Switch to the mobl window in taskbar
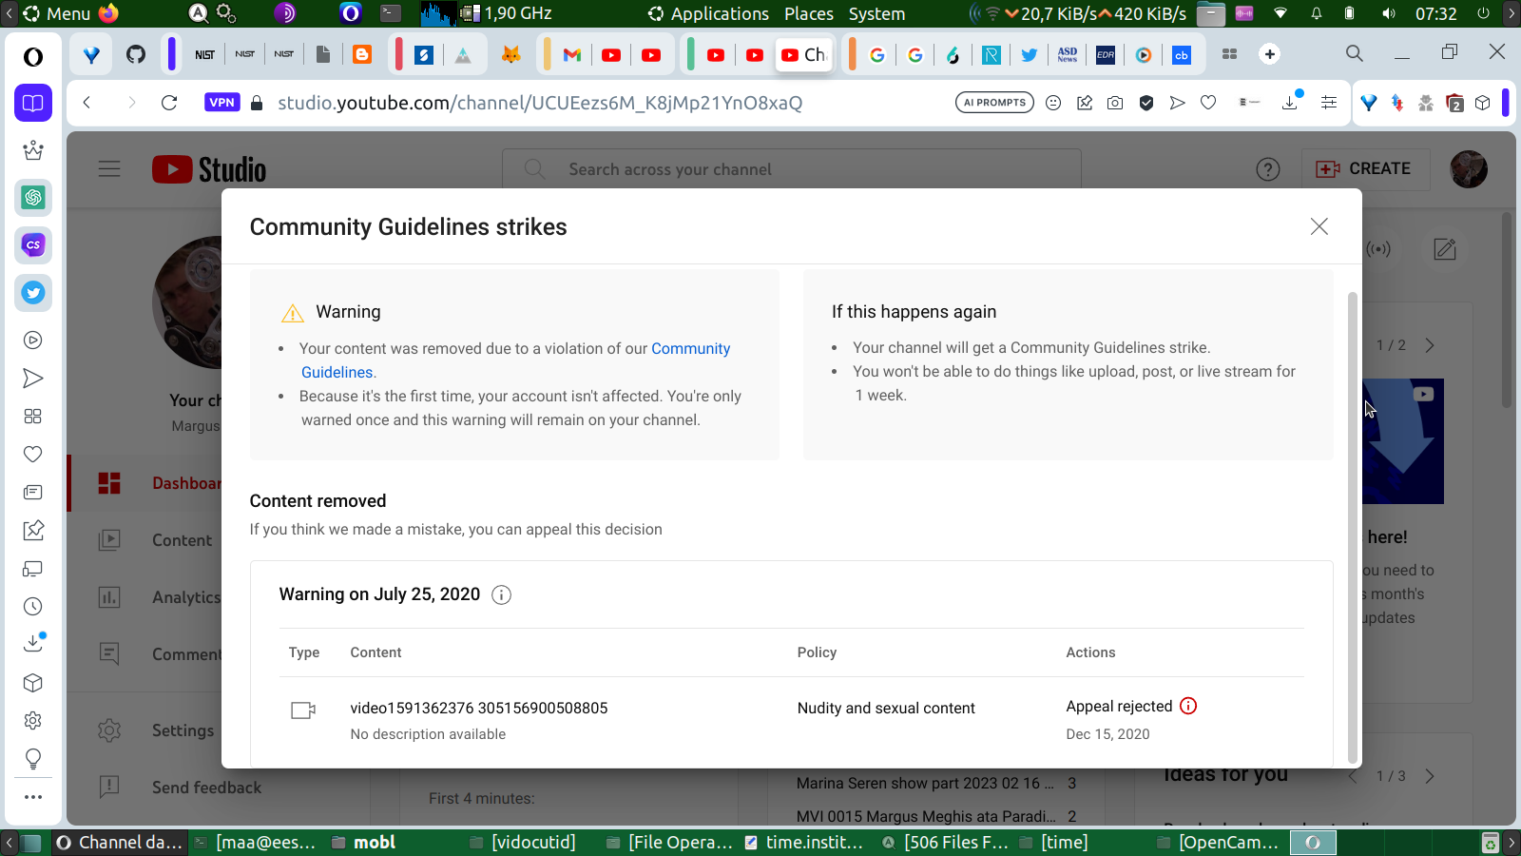This screenshot has width=1521, height=856. tap(365, 842)
